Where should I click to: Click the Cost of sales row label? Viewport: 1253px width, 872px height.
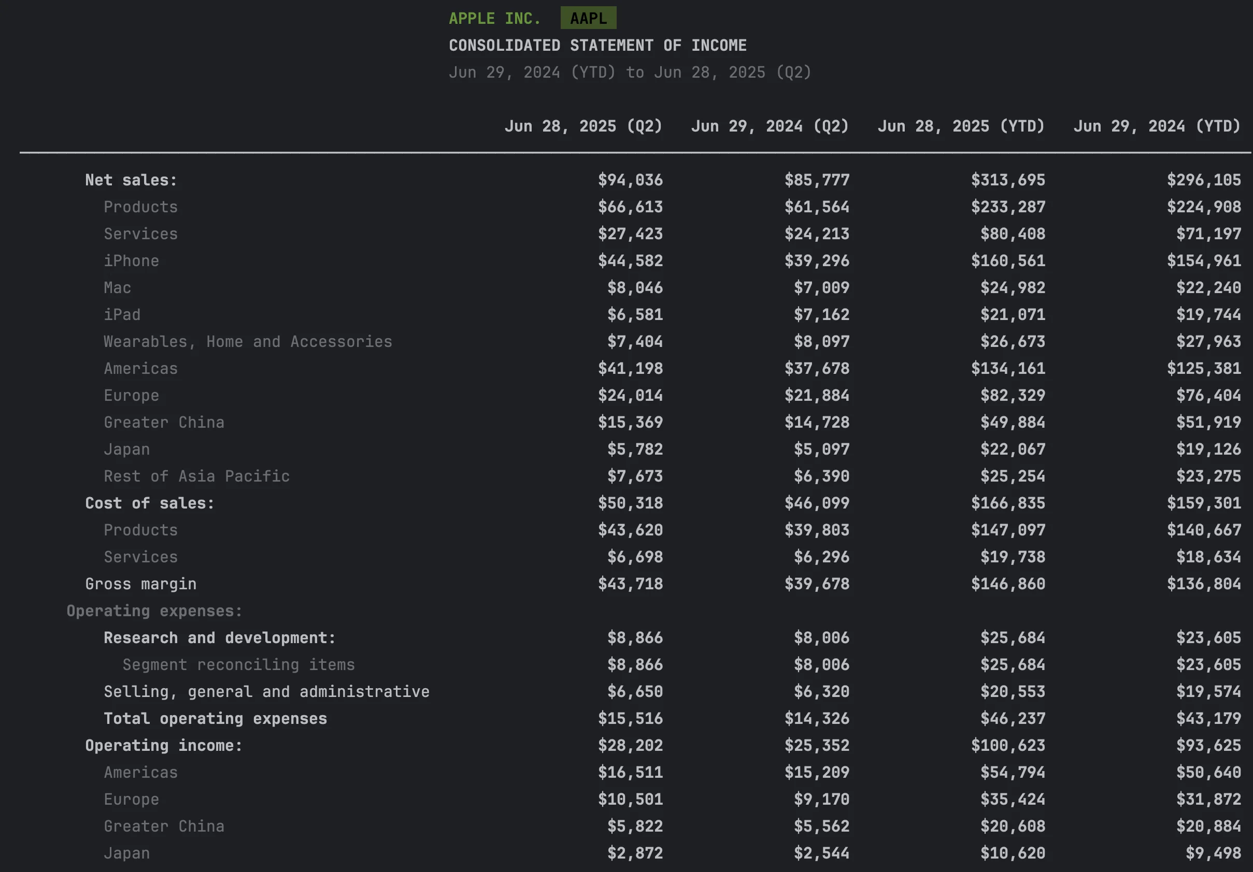(150, 503)
